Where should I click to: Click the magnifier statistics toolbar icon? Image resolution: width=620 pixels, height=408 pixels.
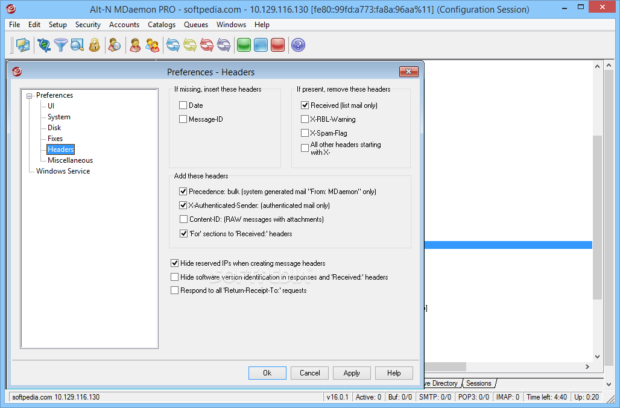(77, 45)
